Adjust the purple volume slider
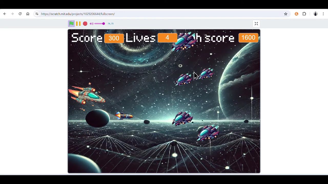 pos(100,24)
